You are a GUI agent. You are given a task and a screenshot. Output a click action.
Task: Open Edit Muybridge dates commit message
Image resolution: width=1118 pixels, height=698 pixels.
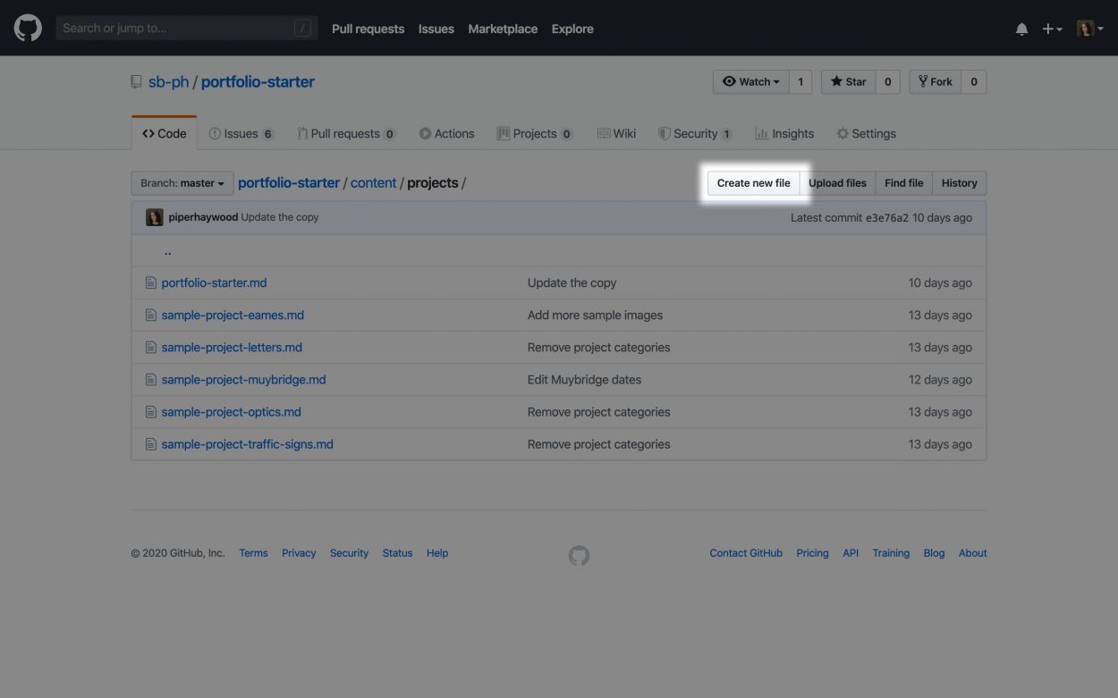(x=584, y=379)
